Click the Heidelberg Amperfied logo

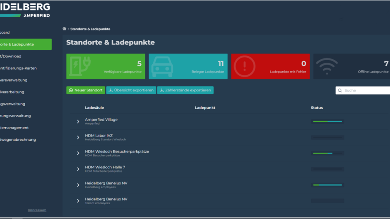25,10
